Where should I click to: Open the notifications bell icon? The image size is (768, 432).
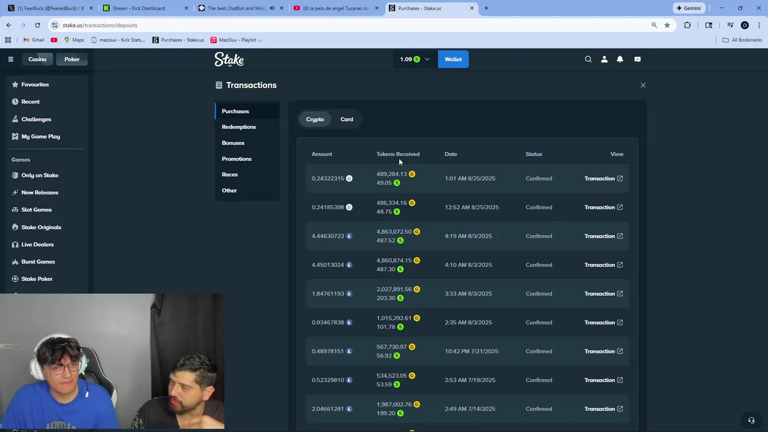pos(620,59)
